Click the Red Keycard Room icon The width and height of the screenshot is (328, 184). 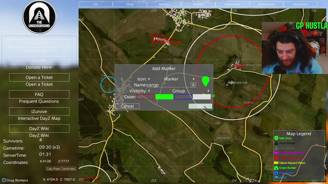[276, 158]
